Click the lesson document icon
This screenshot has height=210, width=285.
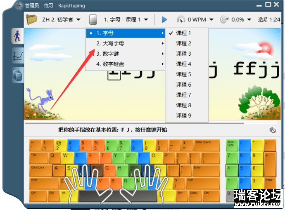[93, 19]
